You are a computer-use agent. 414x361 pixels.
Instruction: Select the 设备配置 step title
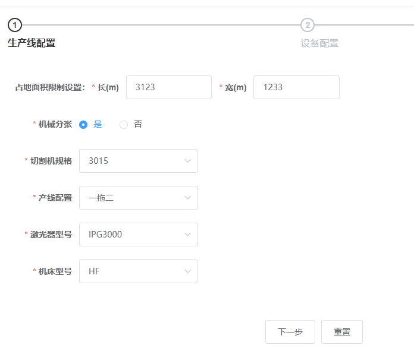click(319, 43)
